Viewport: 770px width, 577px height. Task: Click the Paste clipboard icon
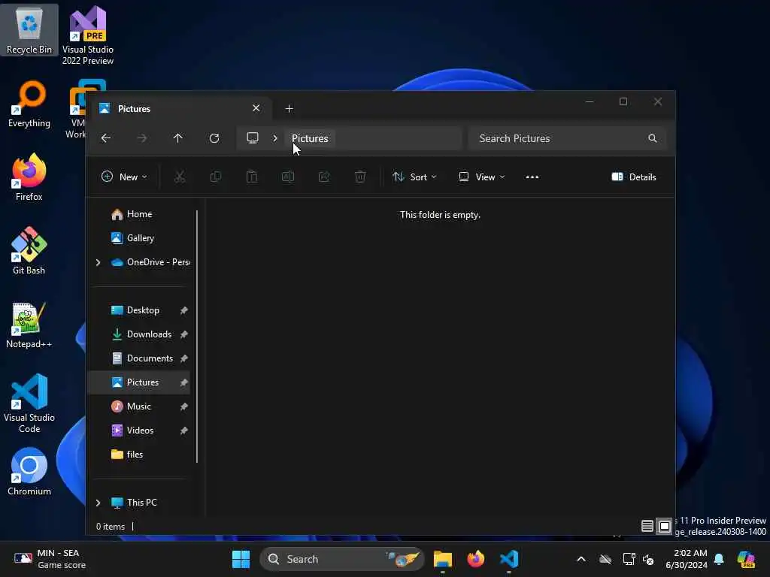pos(252,177)
